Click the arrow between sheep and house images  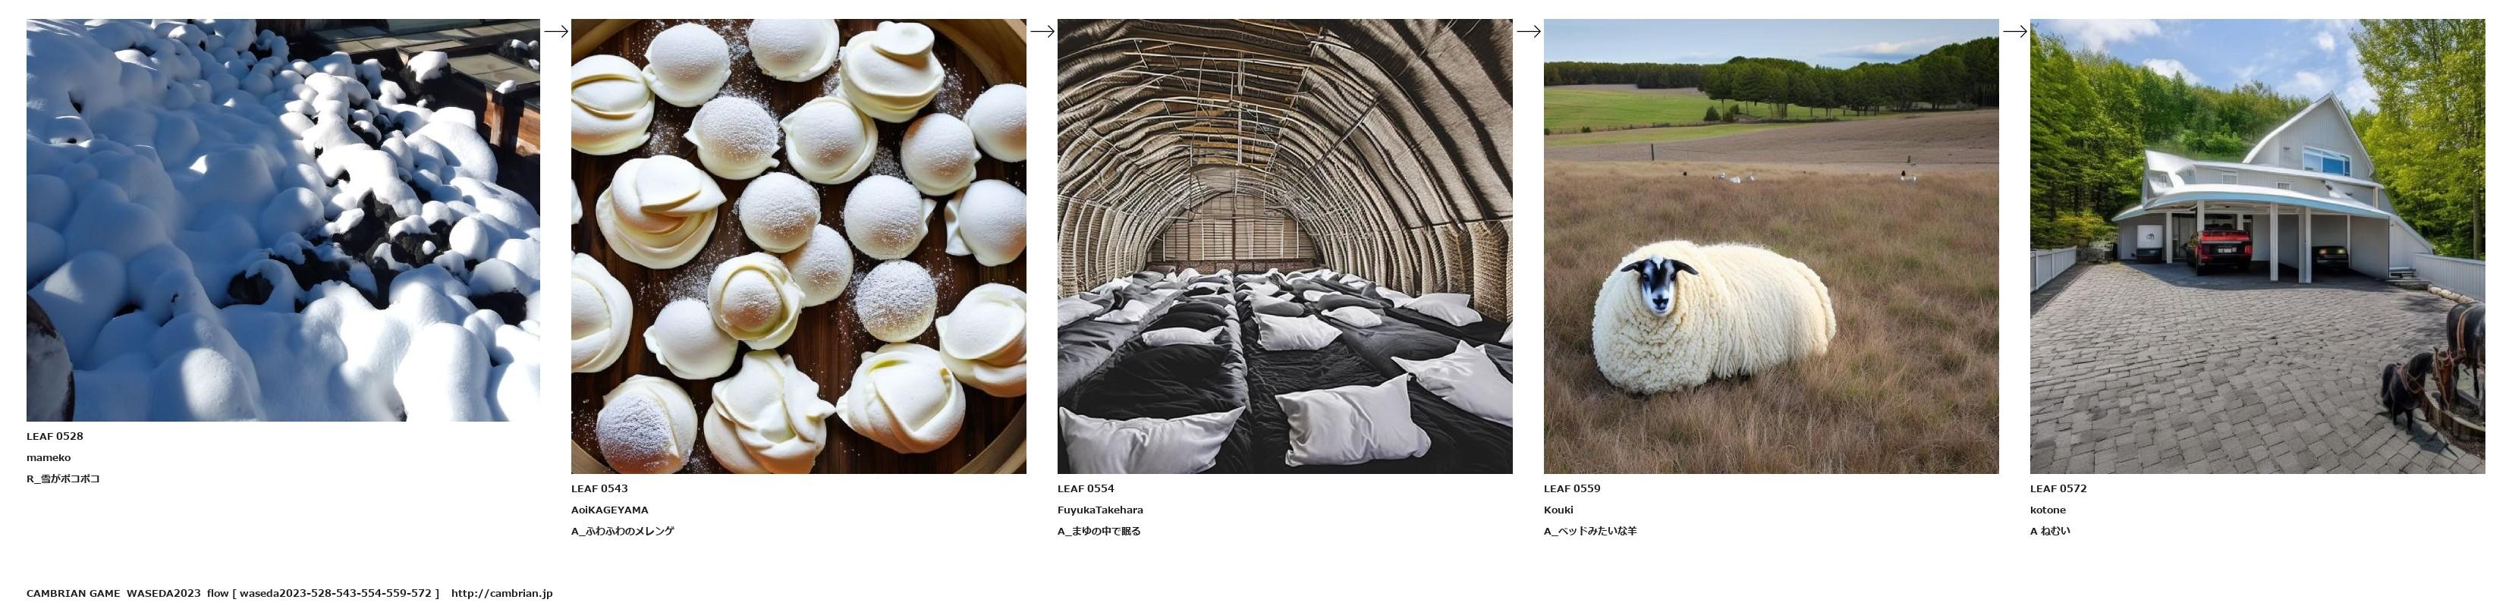pyautogui.click(x=2016, y=31)
